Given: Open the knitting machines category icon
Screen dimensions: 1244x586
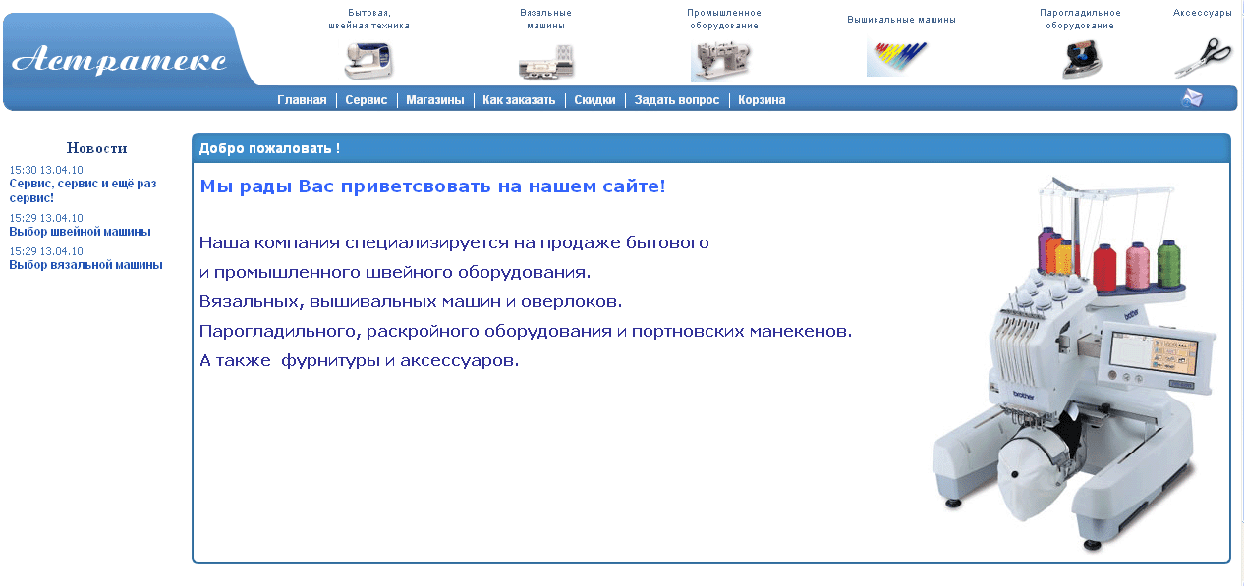Looking at the screenshot, I should pyautogui.click(x=545, y=62).
